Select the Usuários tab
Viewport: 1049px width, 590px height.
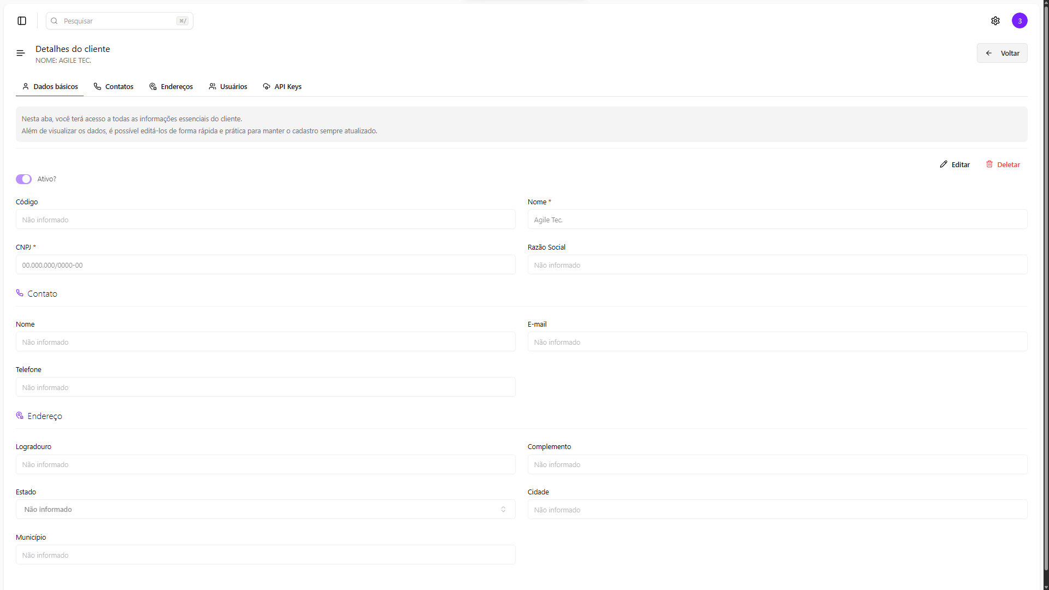click(x=228, y=86)
